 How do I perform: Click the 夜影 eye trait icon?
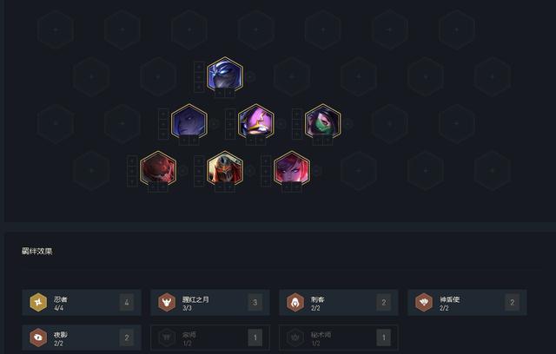pos(38,338)
